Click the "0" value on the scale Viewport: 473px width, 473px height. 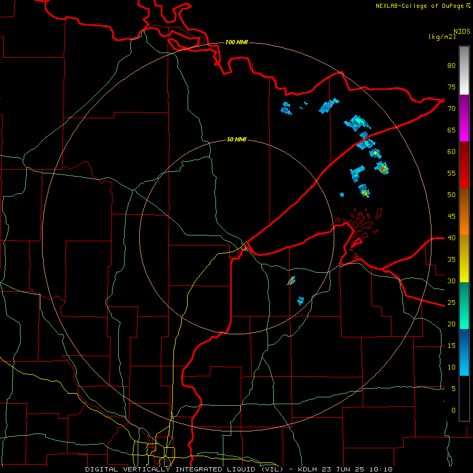tap(454, 410)
